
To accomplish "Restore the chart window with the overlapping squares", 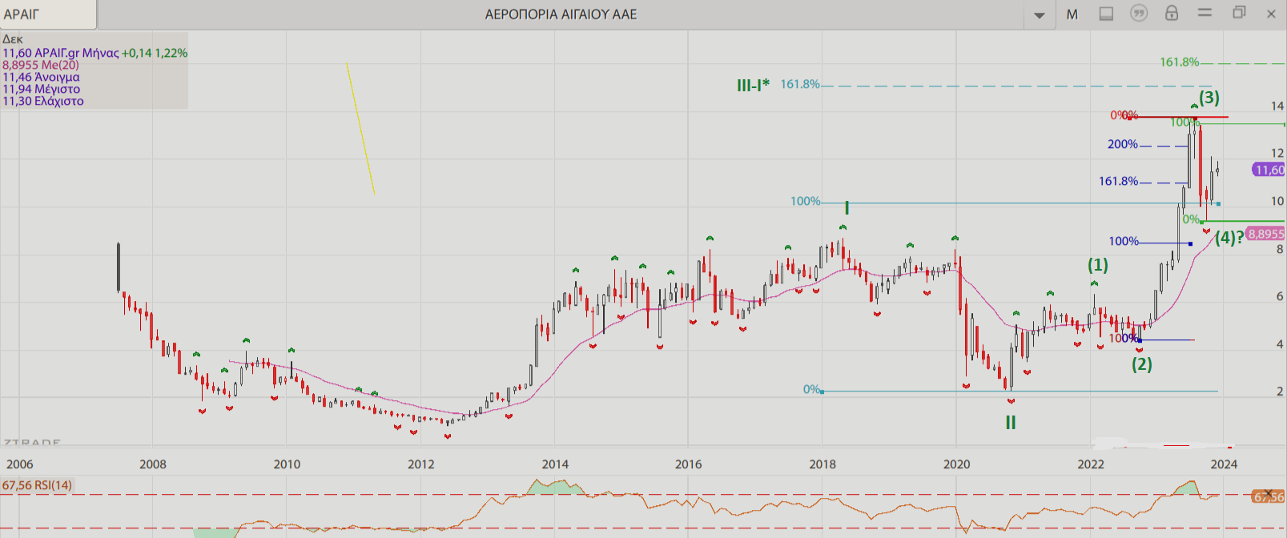I will pos(1239,13).
